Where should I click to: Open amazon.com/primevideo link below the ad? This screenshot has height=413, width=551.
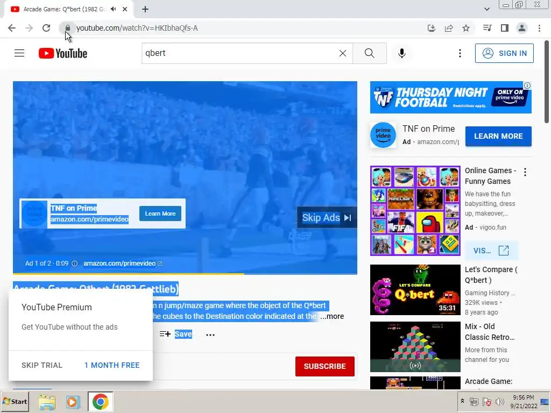[123, 264]
